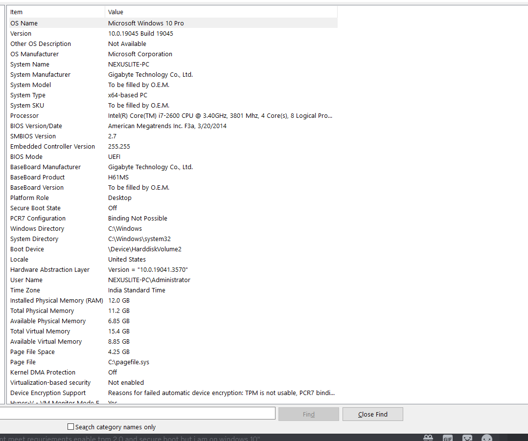
Task: Click value '10.0.19045 Build 19045'
Action: pyautogui.click(x=140, y=34)
